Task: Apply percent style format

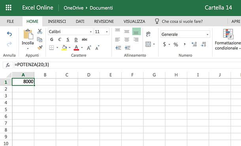Action: pos(176,45)
